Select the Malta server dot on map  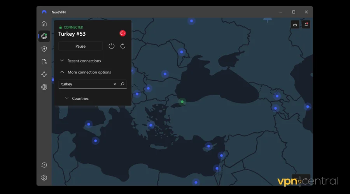click(96, 141)
